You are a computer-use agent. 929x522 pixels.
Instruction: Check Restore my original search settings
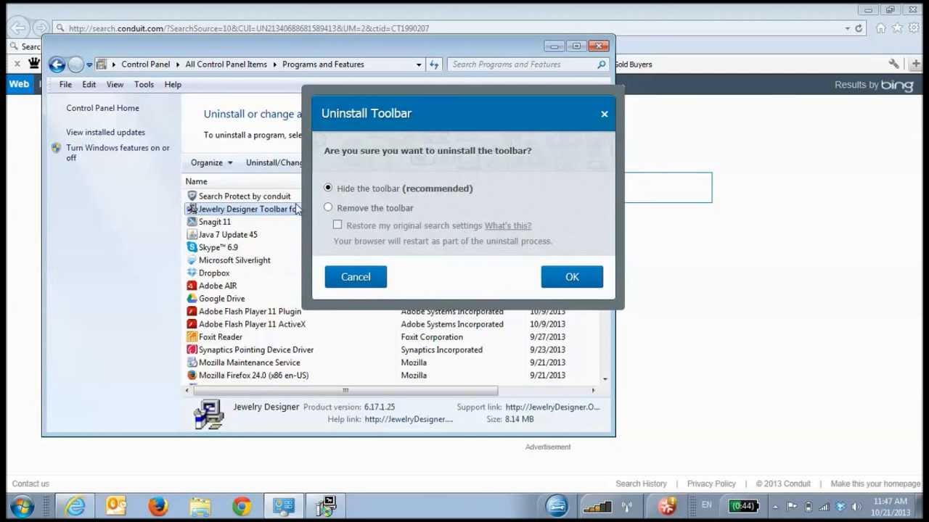click(337, 225)
